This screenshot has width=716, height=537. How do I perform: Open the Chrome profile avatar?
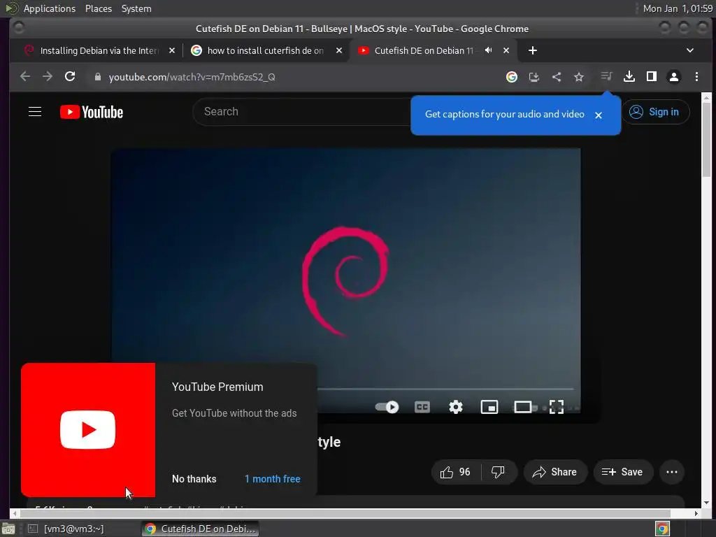[x=674, y=77]
